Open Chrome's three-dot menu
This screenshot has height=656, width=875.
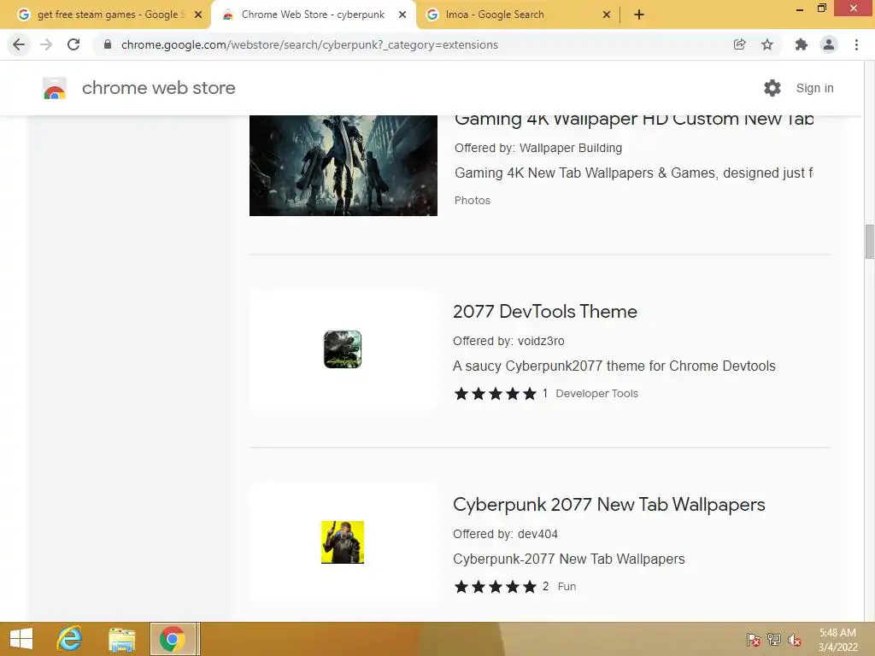[856, 44]
